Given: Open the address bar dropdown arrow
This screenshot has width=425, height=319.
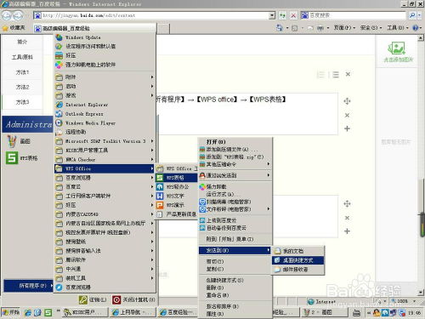Looking at the screenshot, I should tap(272, 15).
